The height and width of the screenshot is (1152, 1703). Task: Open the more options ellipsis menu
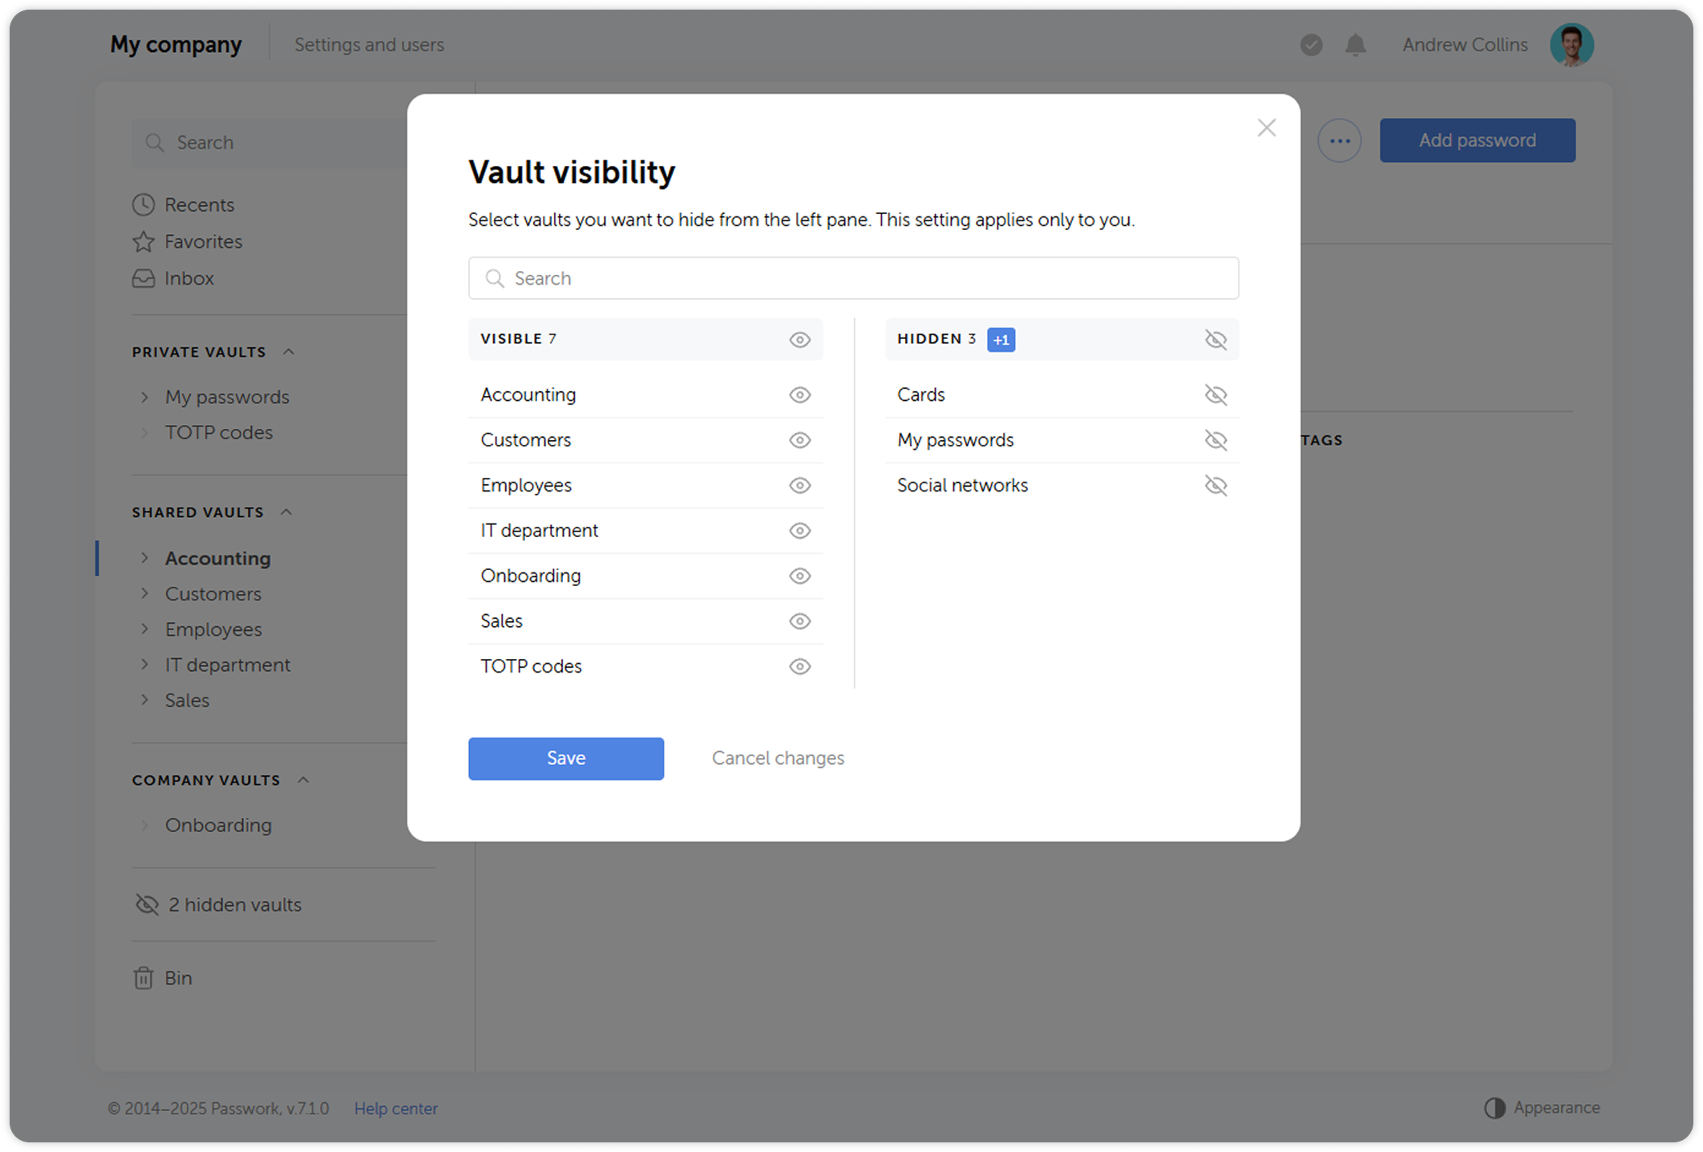(x=1339, y=139)
